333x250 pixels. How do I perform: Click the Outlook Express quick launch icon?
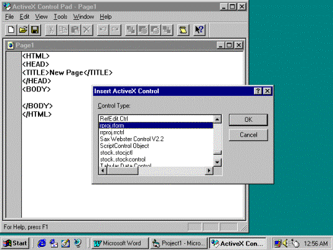54,243
